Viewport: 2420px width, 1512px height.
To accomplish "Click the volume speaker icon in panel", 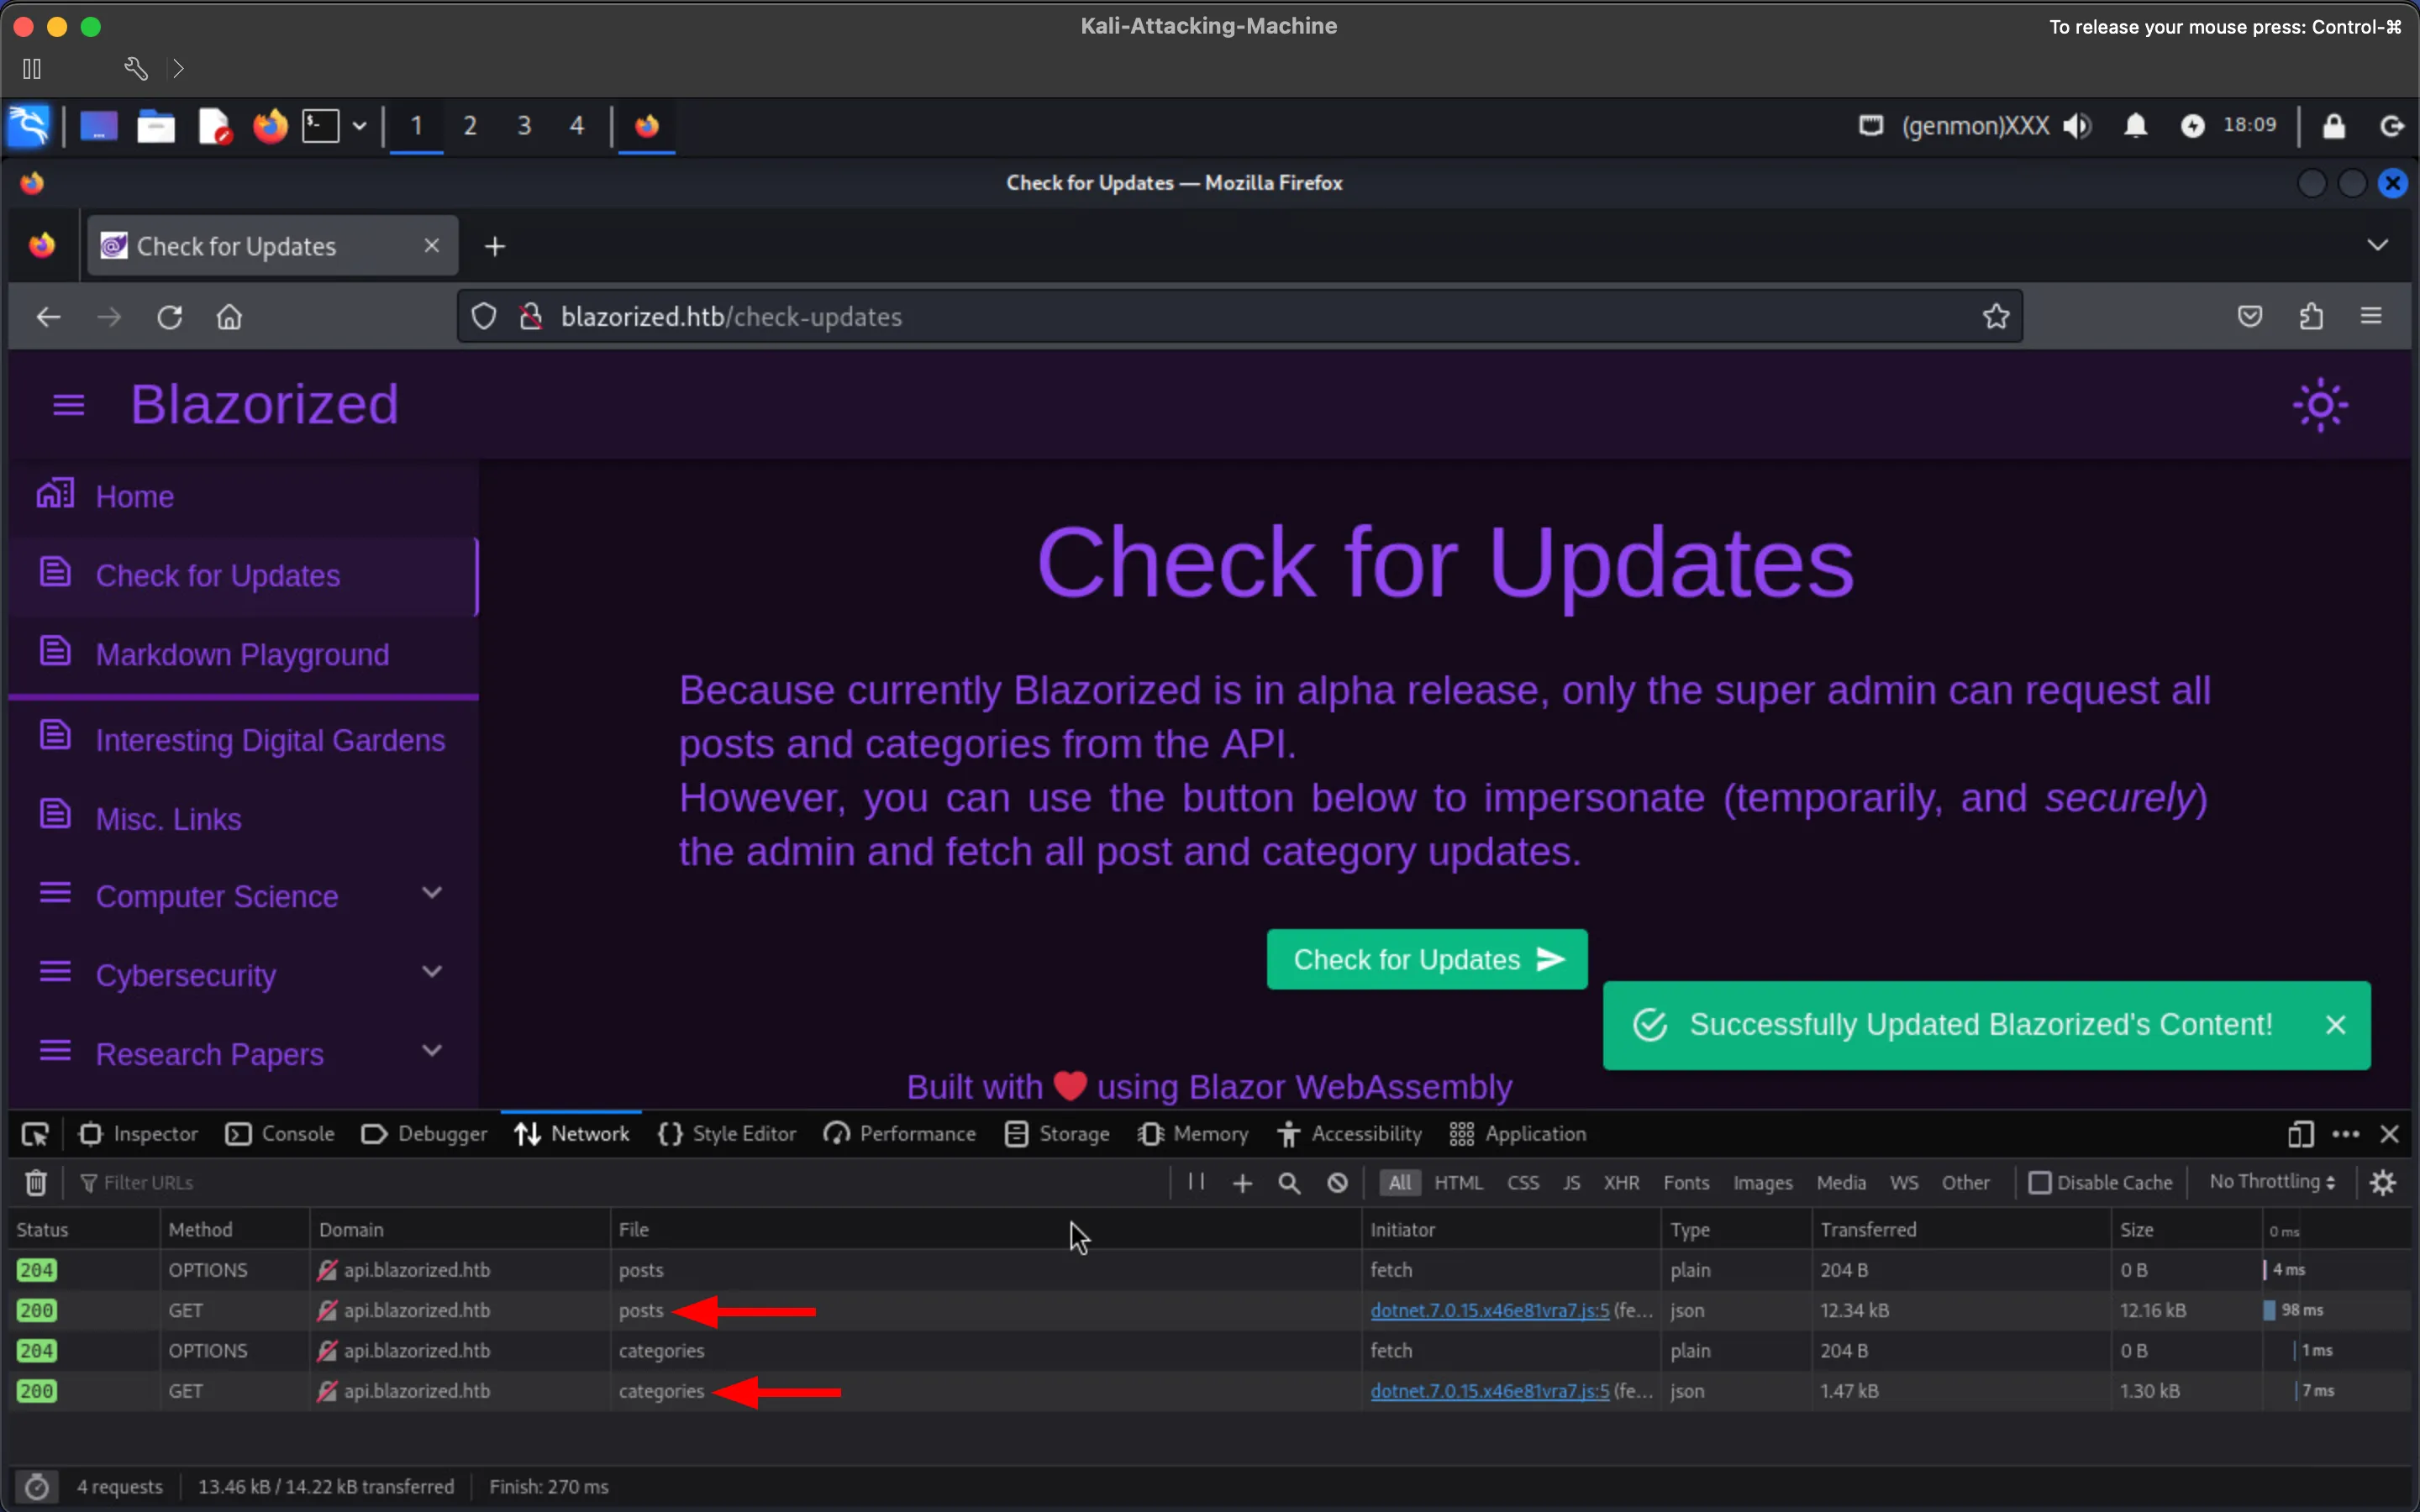I will pos(2077,126).
